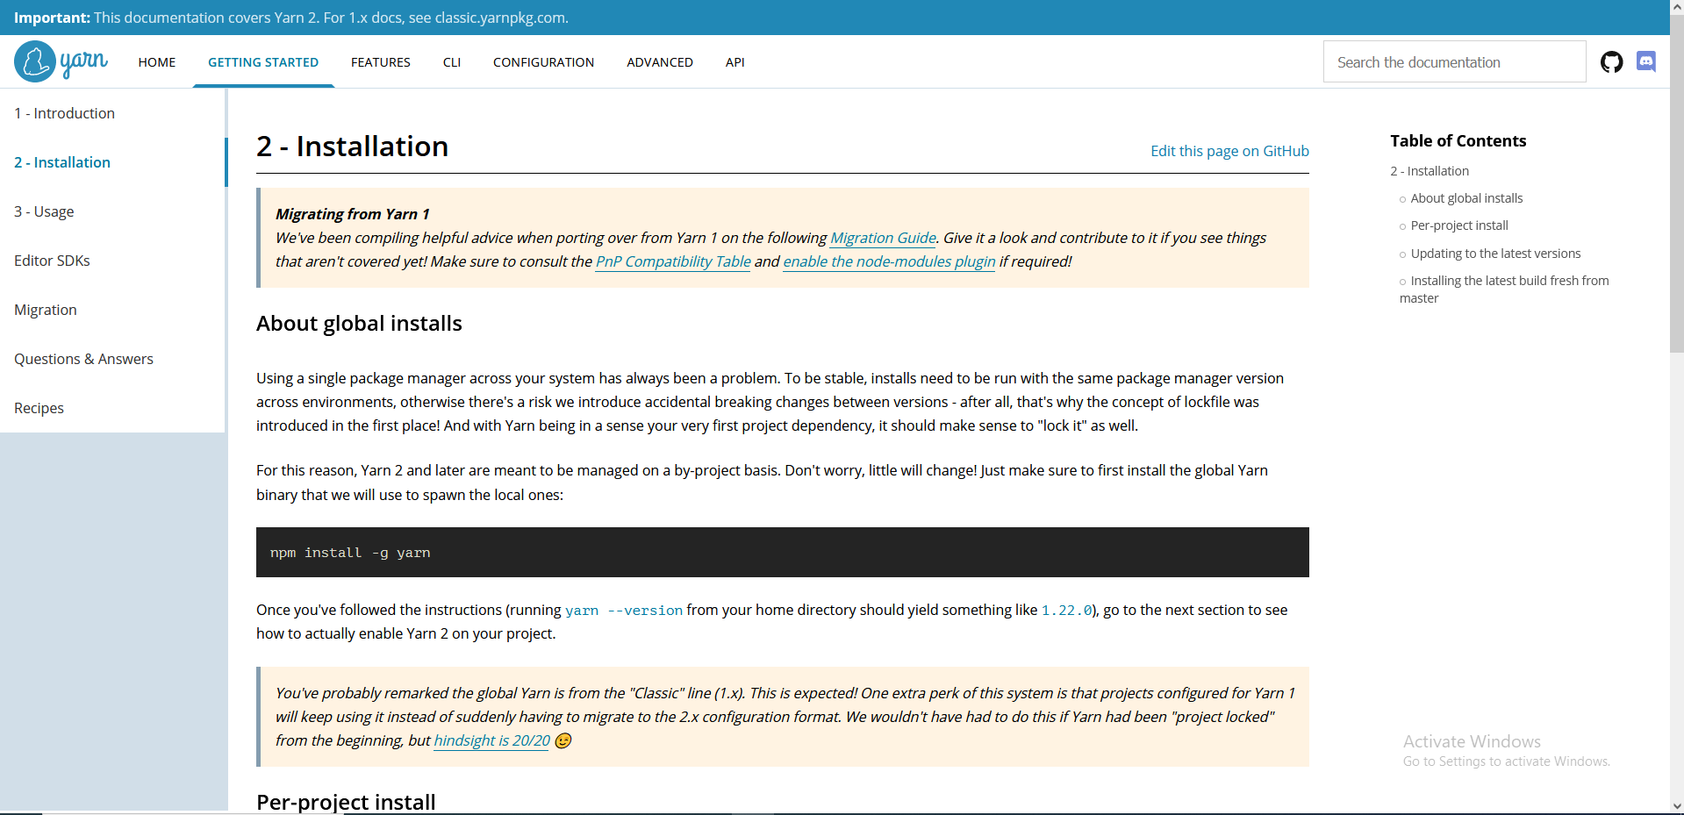The height and width of the screenshot is (815, 1684).
Task: Focus the Search the documentation field
Action: click(1454, 61)
